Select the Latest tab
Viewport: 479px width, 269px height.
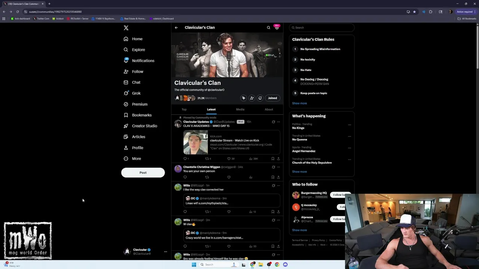211,109
